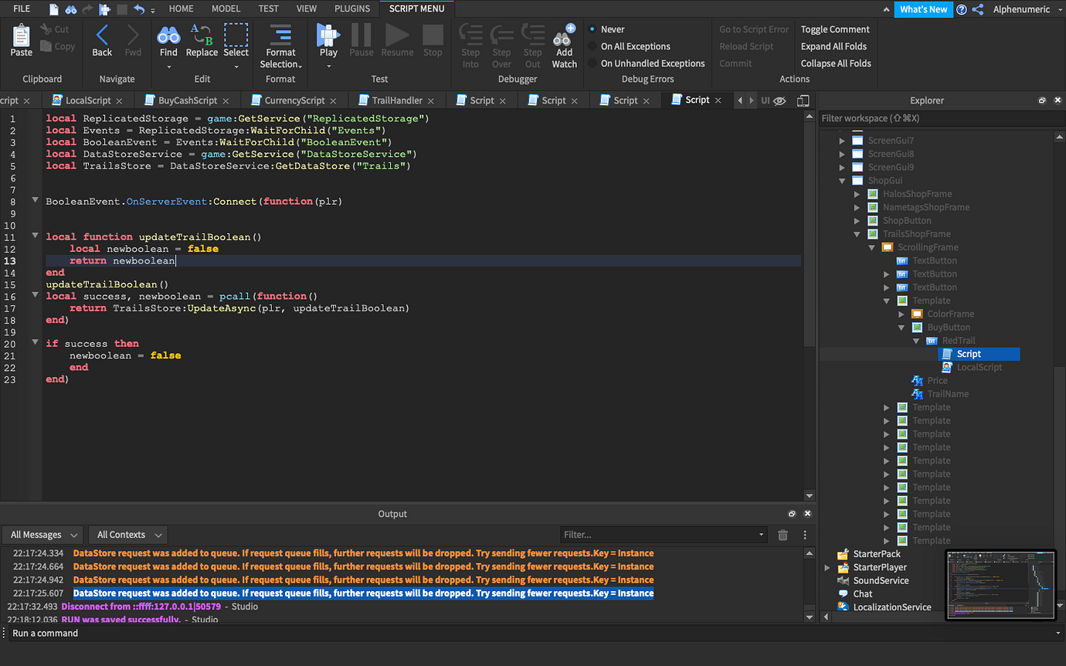Open the All Contexts dropdown
The image size is (1066, 666).
pos(127,534)
